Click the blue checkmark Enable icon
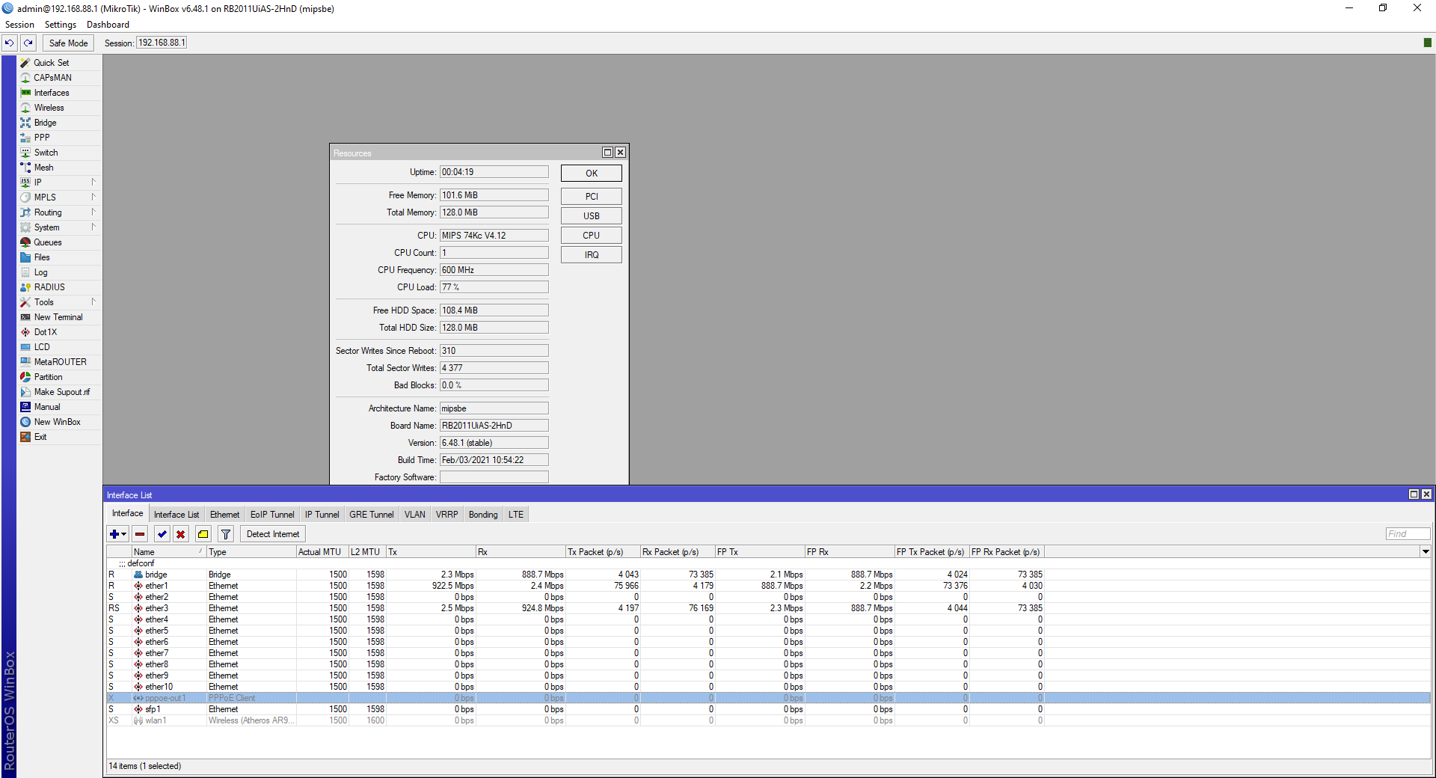 click(162, 534)
